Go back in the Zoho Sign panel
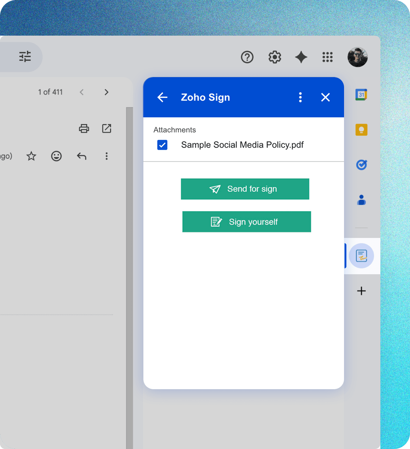 [162, 97]
